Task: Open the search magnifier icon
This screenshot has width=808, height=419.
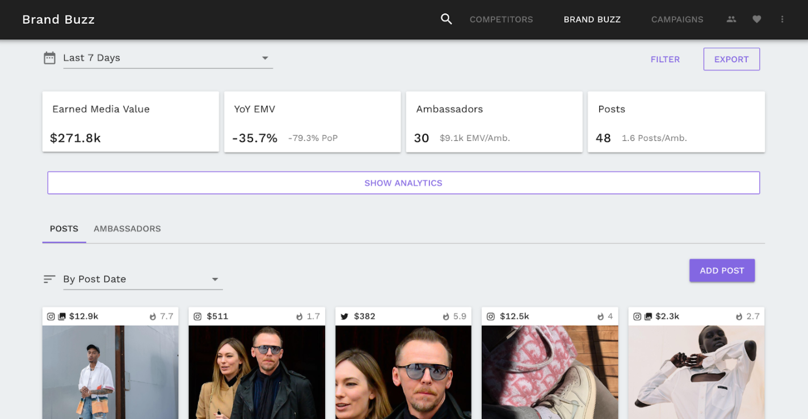Action: [x=447, y=19]
